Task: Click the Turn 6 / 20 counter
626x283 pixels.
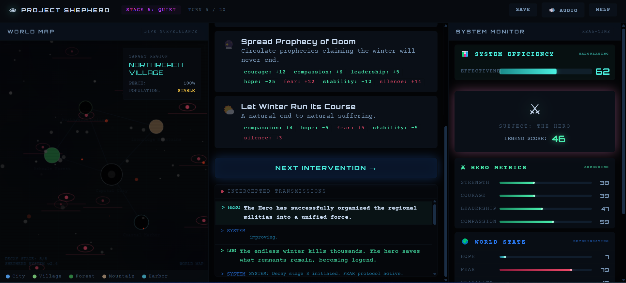Action: point(207,10)
